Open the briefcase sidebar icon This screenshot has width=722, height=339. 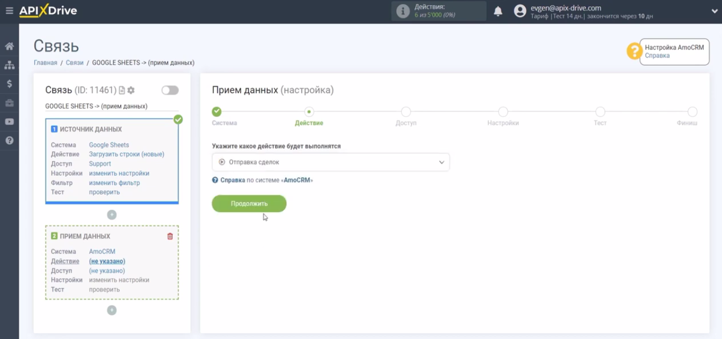pos(9,103)
